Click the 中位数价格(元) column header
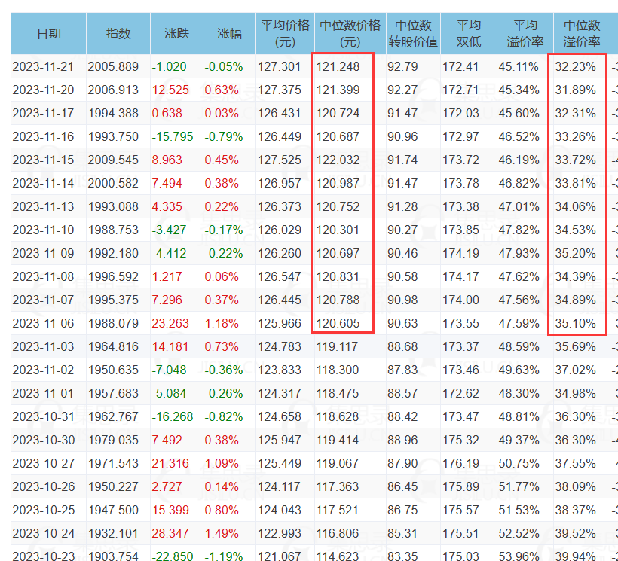618x561 pixels. (x=350, y=33)
